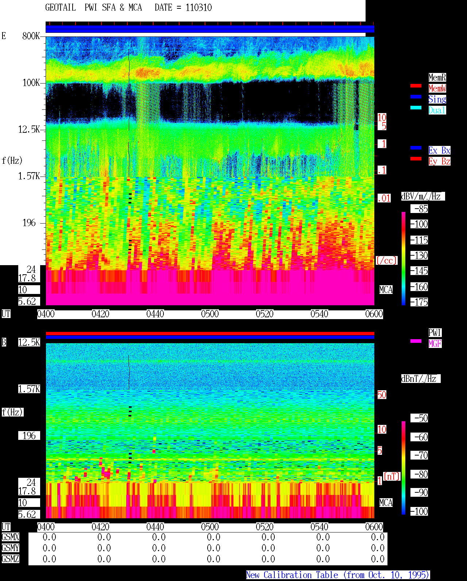This screenshot has width=467, height=581.
Task: Click the PWI legend label
Action: 435,333
